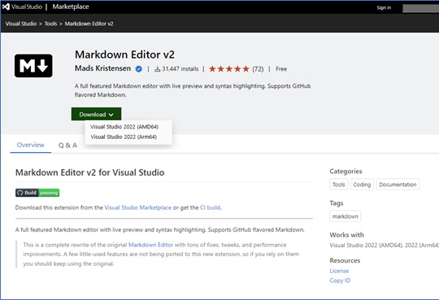
Task: Click Sign in at top right
Action: [x=384, y=7]
